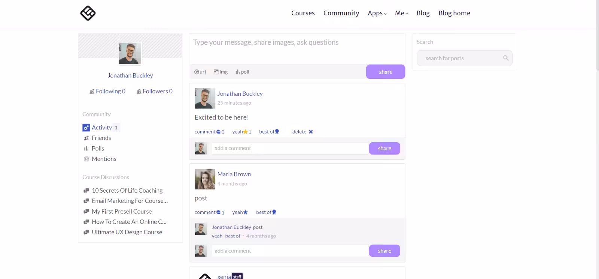Open the Me dropdown menu

pos(401,13)
